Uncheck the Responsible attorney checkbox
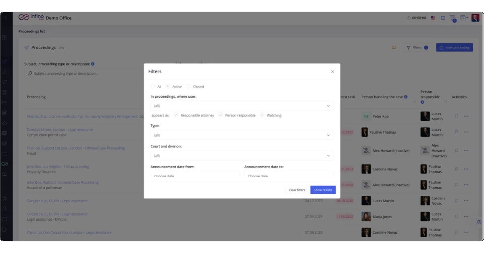Image resolution: width=484 pixels, height=253 pixels. tap(176, 115)
